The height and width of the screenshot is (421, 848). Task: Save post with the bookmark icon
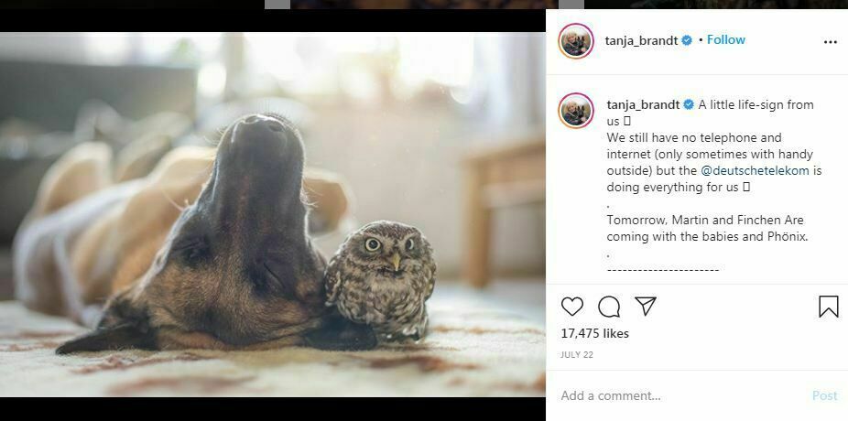tap(829, 307)
